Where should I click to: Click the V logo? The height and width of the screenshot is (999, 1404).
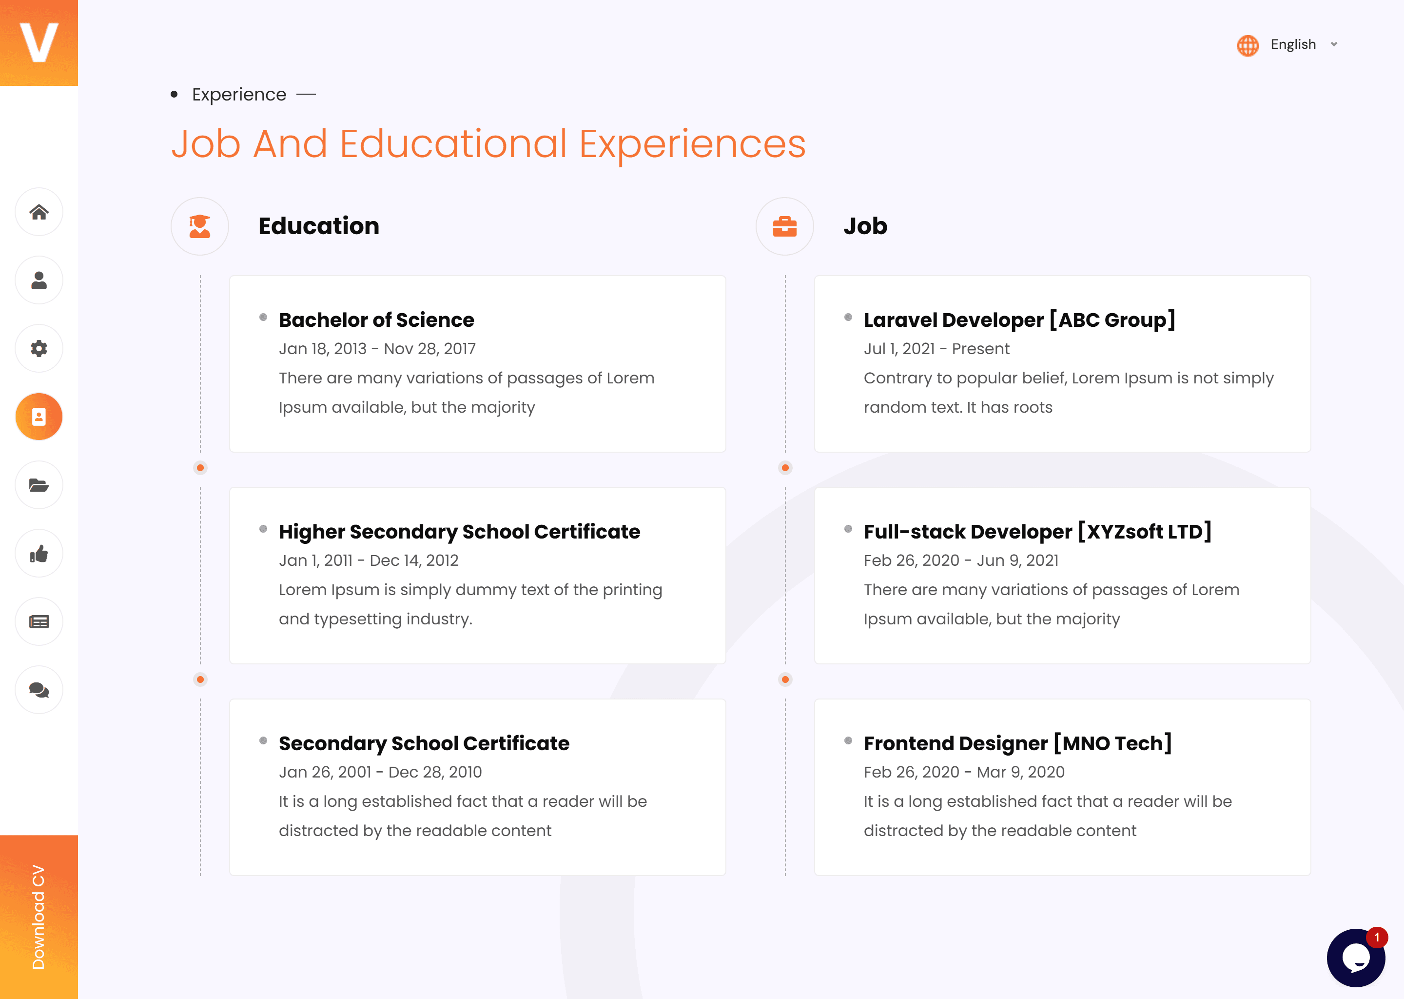click(39, 42)
